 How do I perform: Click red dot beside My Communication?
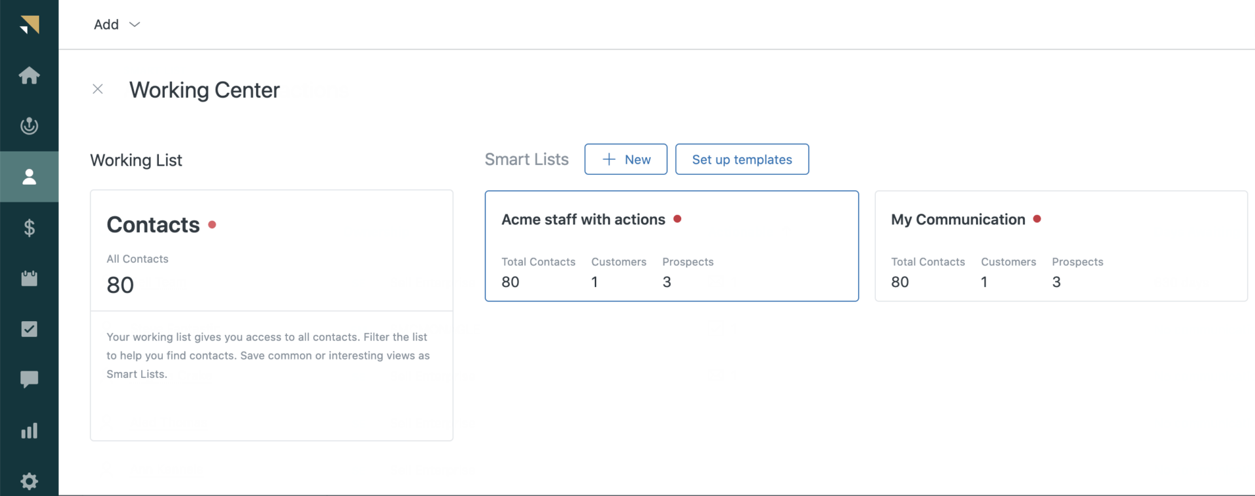[1037, 219]
